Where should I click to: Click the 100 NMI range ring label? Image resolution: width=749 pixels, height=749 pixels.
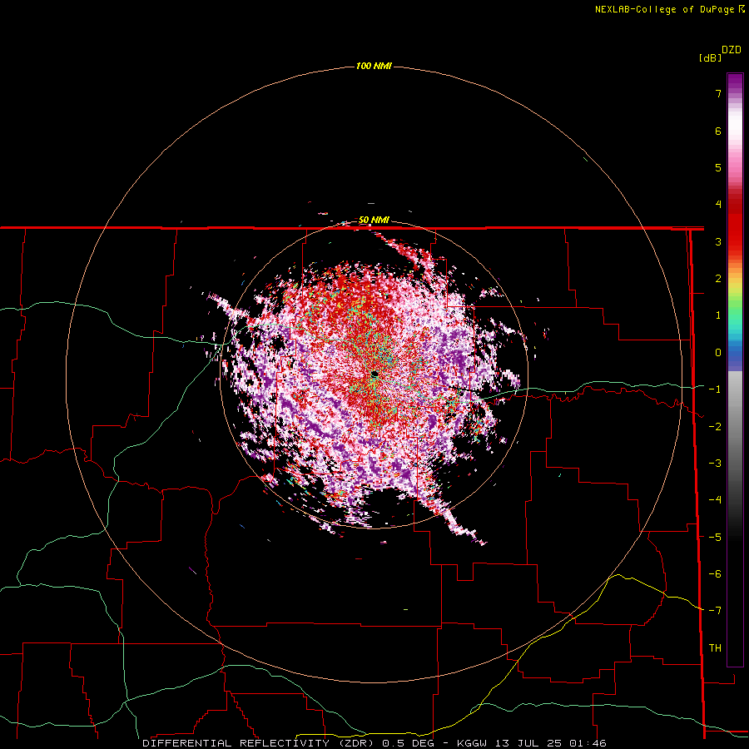[x=374, y=66]
